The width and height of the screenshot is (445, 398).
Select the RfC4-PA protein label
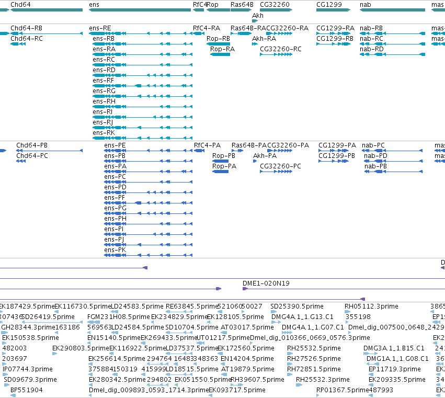click(207, 145)
